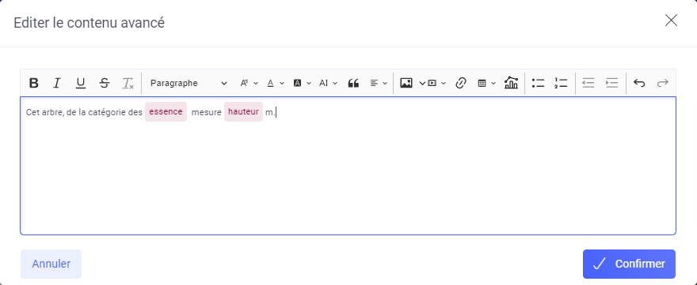
Task: Undo the last change
Action: 639,83
